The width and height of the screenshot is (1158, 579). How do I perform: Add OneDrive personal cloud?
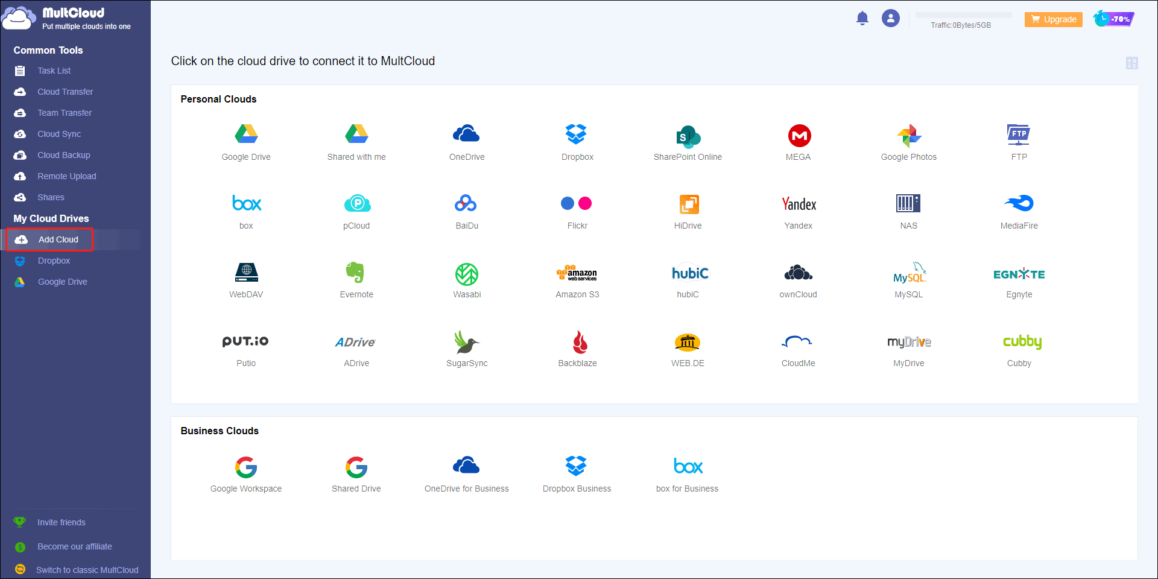point(466,134)
